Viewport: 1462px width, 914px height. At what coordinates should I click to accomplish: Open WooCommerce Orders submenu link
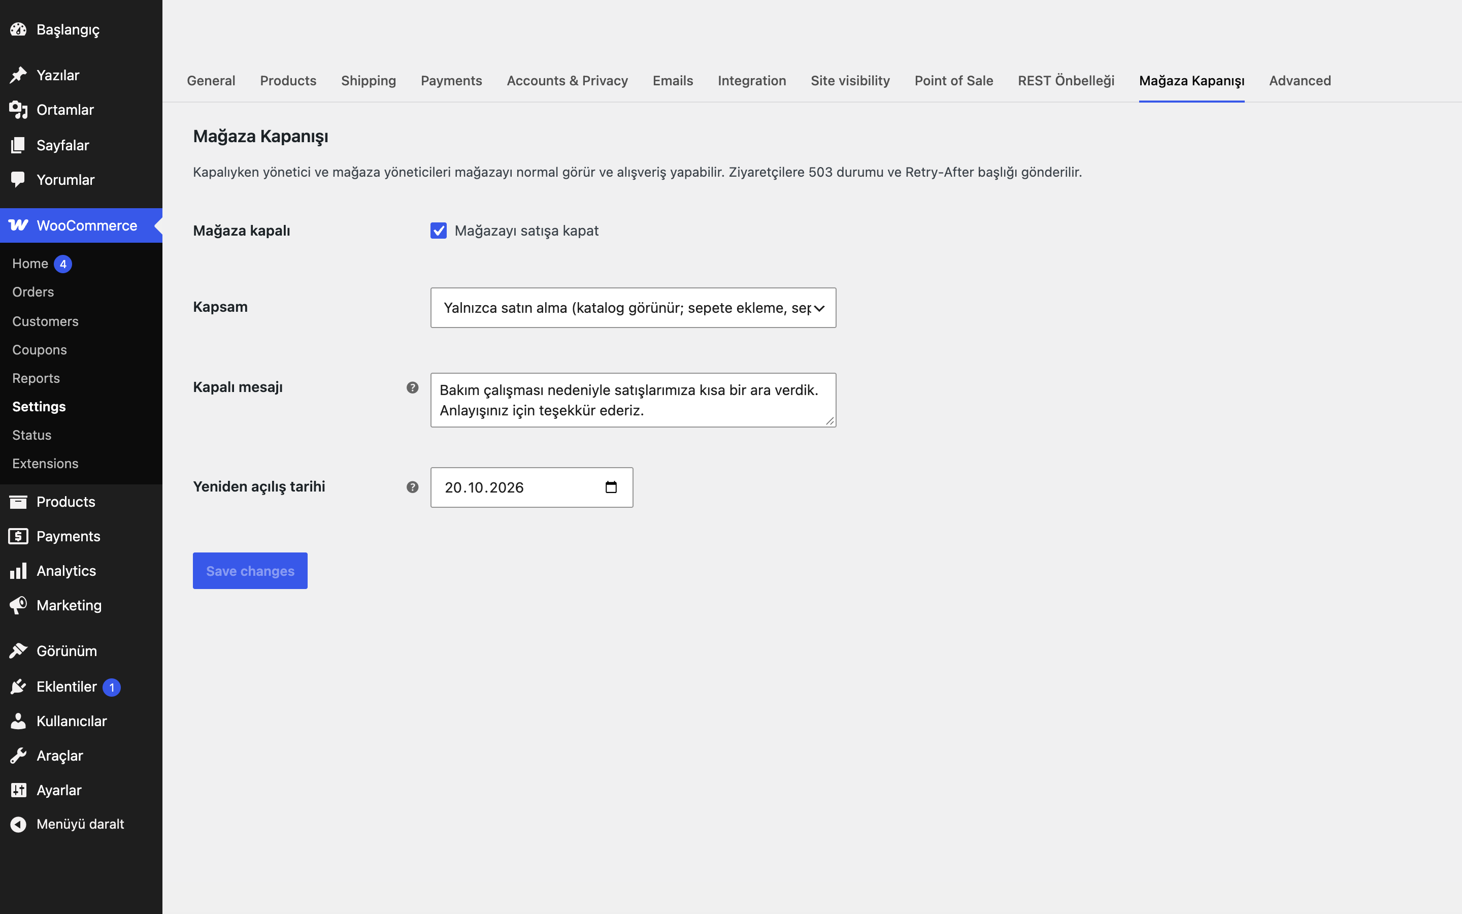(x=33, y=292)
